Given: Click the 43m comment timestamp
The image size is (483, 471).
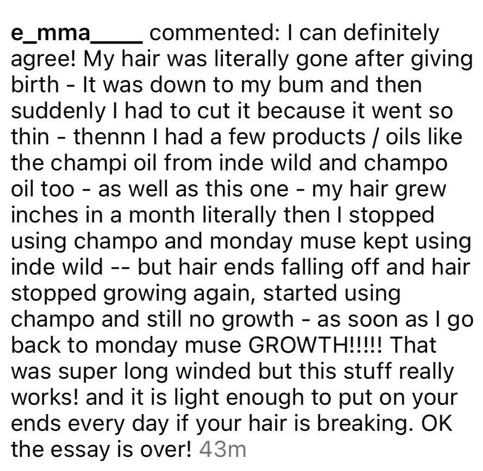Looking at the screenshot, I should pos(223,449).
